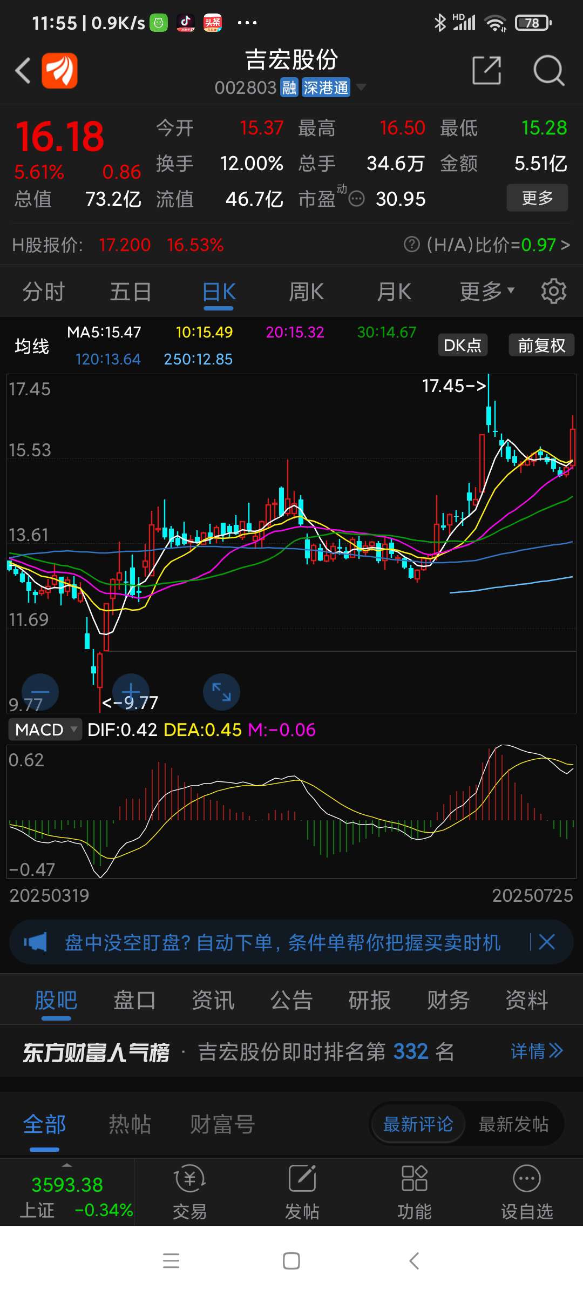Sort by 最新评论
The image size is (583, 1296).
click(x=418, y=1124)
